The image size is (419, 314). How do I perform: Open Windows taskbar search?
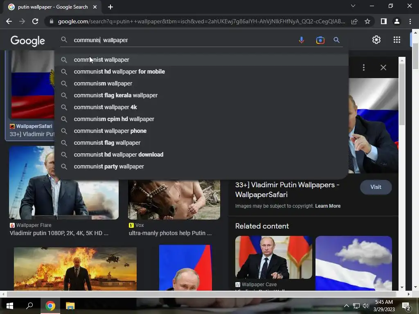click(x=29, y=306)
